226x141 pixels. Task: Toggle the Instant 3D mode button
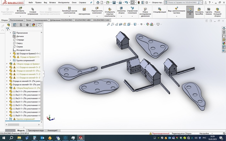[x=190, y=10]
